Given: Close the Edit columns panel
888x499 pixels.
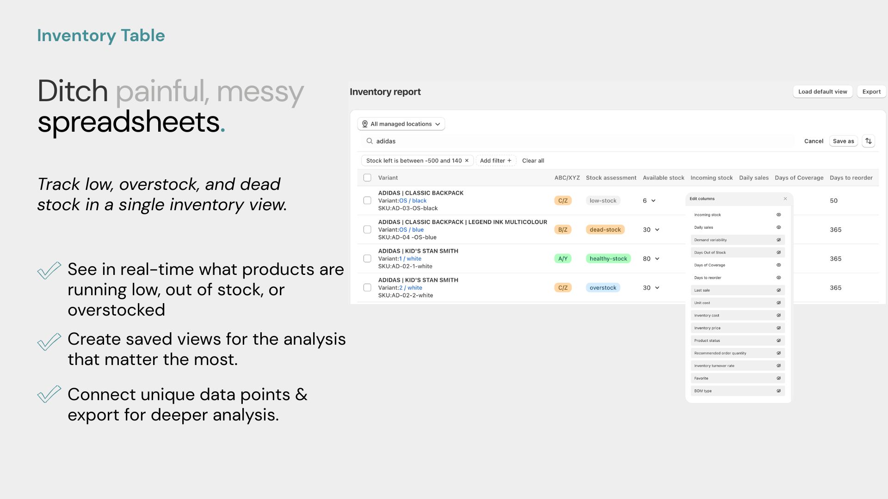Looking at the screenshot, I should (785, 199).
